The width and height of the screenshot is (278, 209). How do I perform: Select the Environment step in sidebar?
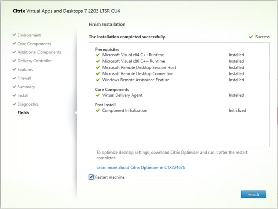click(x=29, y=35)
